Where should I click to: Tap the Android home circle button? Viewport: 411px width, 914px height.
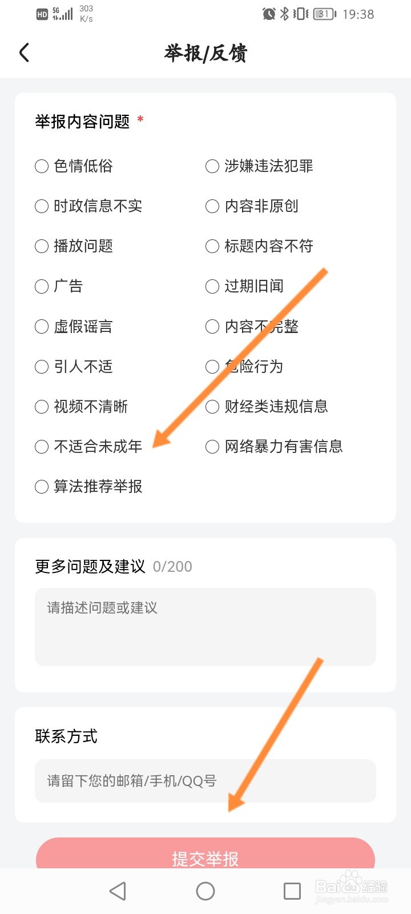pyautogui.click(x=205, y=891)
